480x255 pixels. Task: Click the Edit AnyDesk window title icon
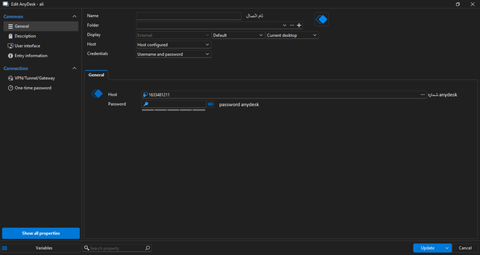pyautogui.click(x=5, y=4)
